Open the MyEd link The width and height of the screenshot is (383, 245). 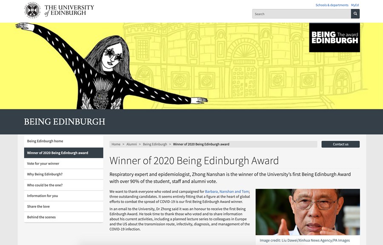tap(354, 5)
